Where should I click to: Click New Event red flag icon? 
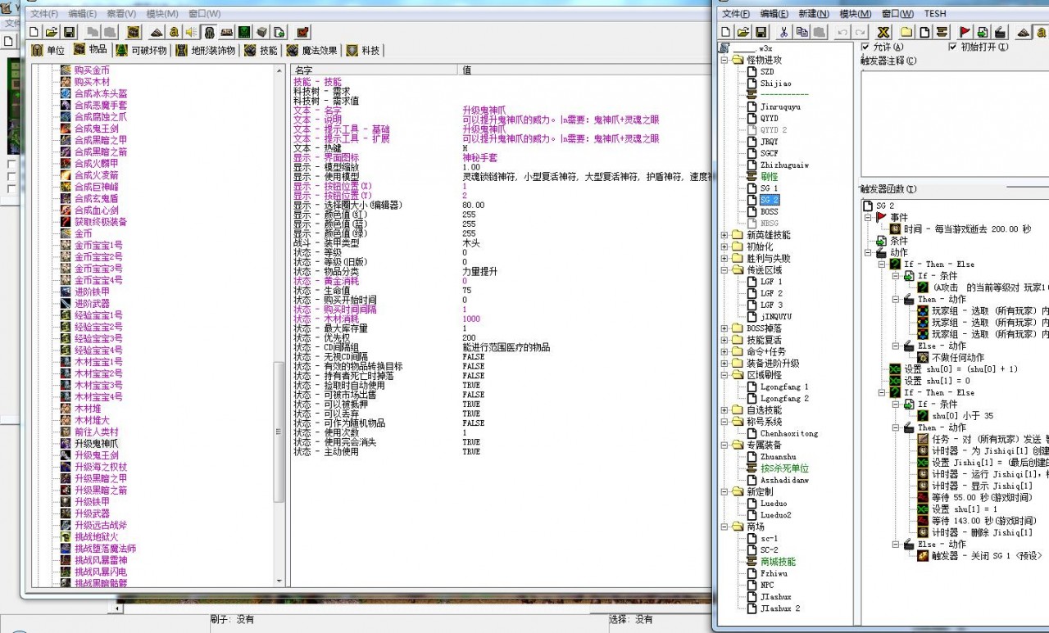pyautogui.click(x=965, y=32)
